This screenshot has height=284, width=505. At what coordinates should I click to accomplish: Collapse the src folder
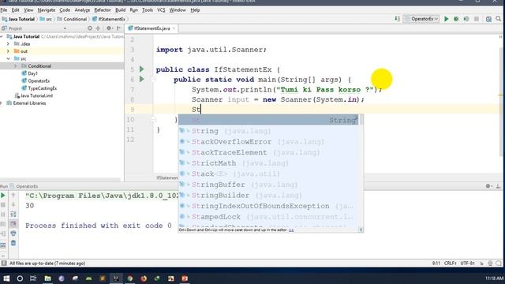click(x=9, y=58)
